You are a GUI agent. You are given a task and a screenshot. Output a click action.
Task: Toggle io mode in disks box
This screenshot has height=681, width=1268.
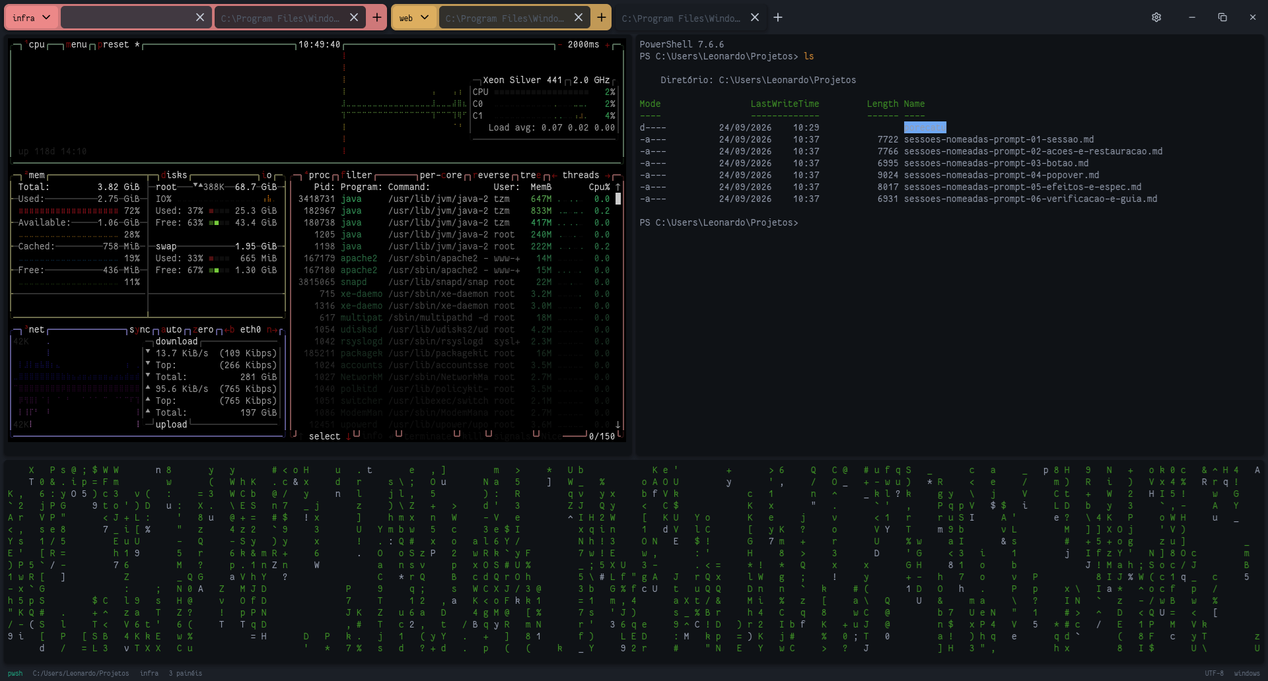(267, 175)
